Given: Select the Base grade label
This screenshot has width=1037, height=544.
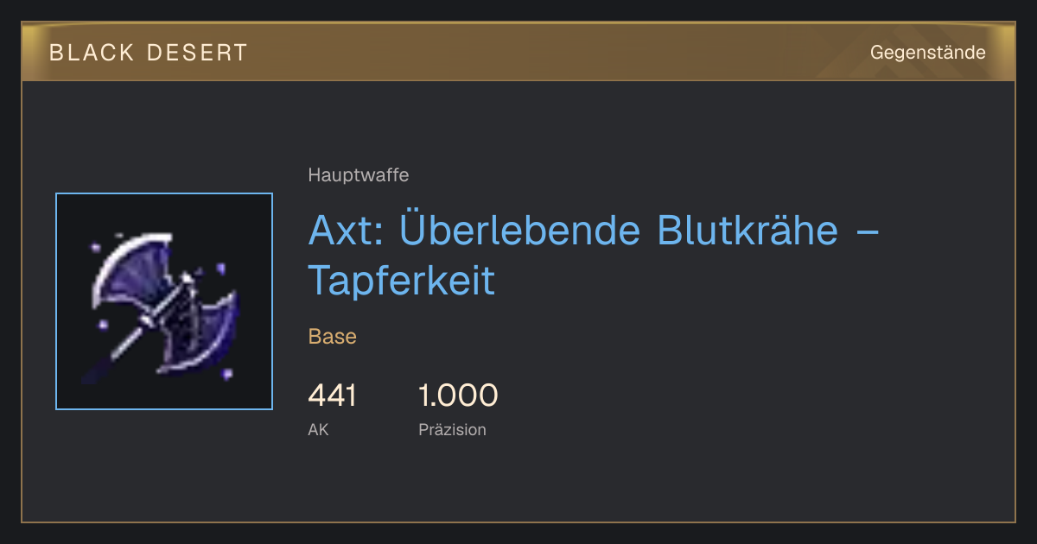Looking at the screenshot, I should [x=333, y=336].
